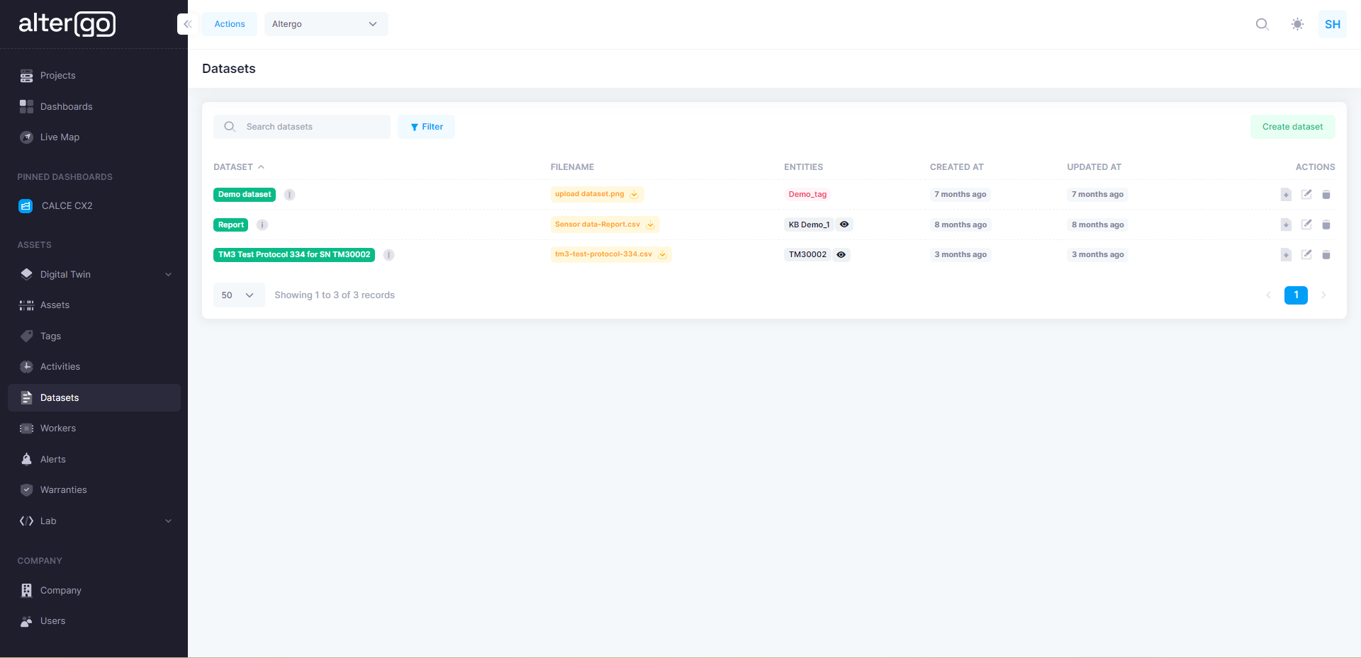Collapse the sidebar with double-chevron button
1361x658 pixels.
click(x=187, y=24)
